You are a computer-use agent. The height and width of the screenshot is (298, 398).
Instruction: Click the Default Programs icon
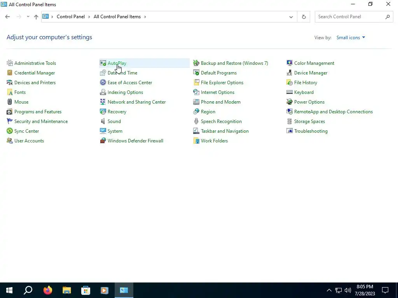(x=196, y=73)
